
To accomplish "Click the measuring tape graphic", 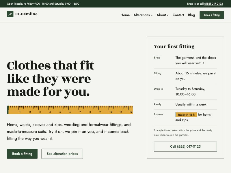I will coord(70,110).
